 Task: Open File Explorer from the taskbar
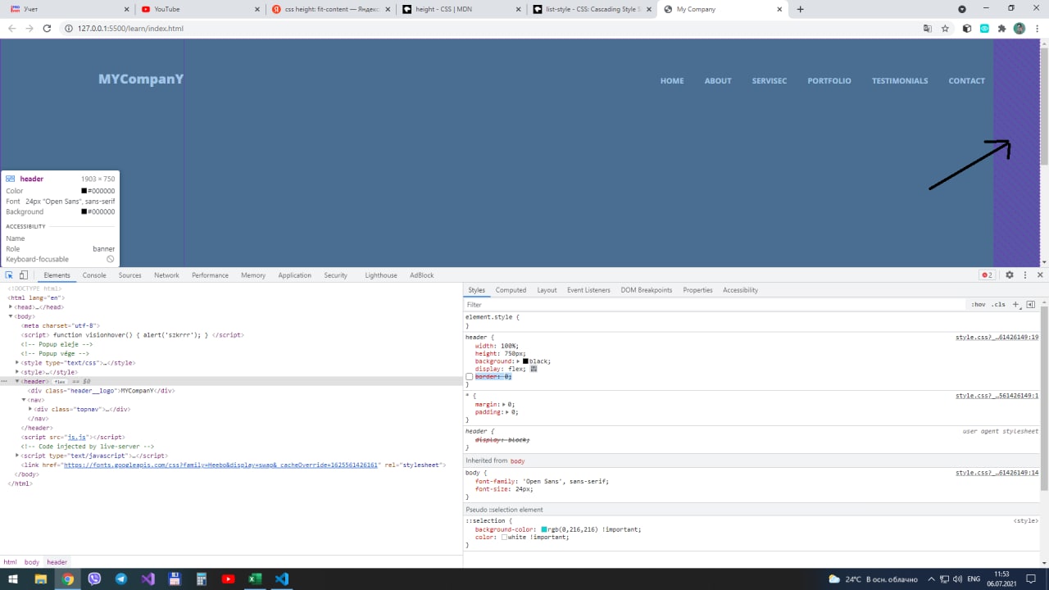point(41,579)
